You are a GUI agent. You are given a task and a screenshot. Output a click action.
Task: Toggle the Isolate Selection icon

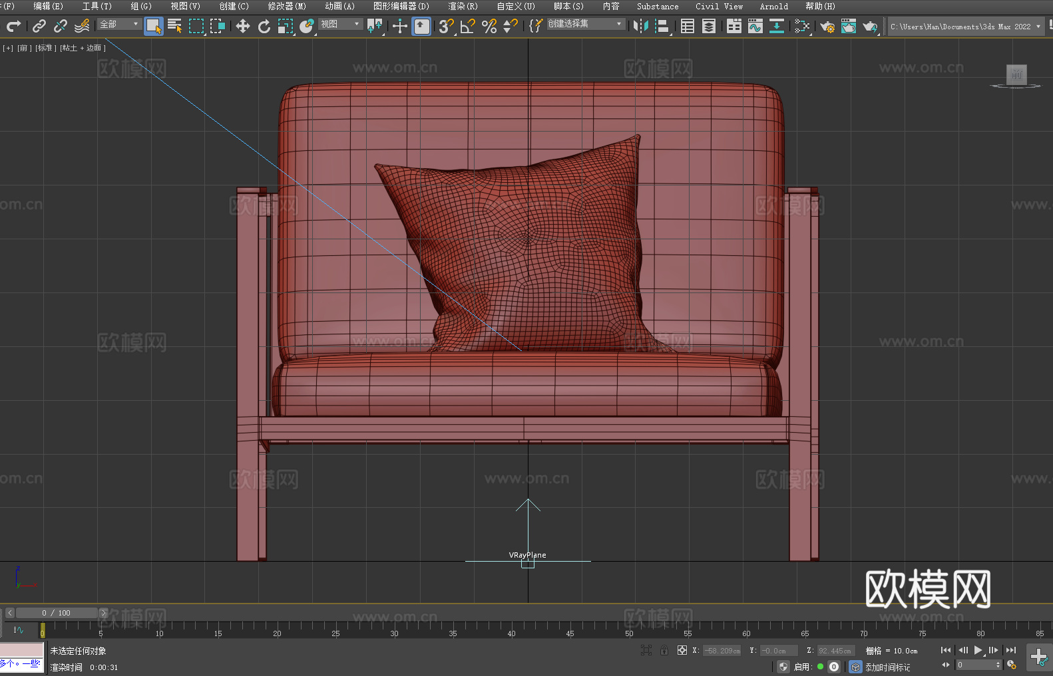click(646, 651)
